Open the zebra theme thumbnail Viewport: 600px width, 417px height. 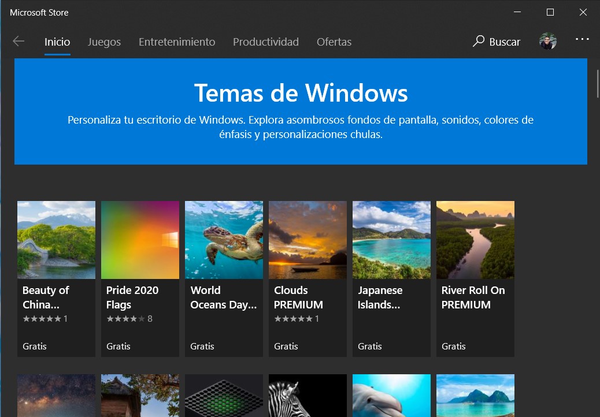click(x=308, y=396)
